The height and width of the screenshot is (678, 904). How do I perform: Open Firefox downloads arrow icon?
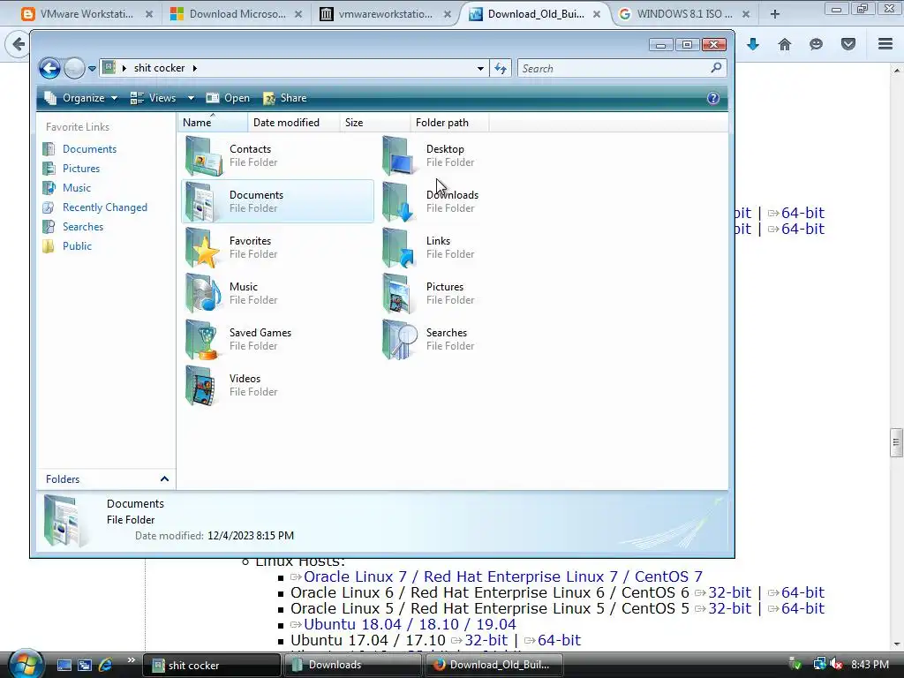(753, 44)
